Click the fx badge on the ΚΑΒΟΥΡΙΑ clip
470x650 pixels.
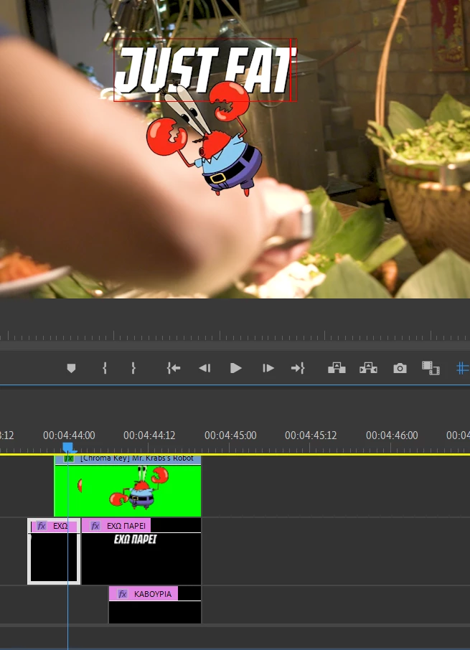click(122, 593)
